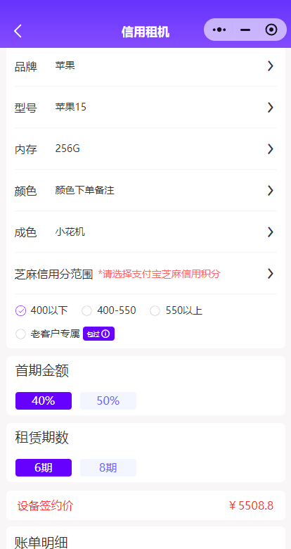Select the 8期 rental term button
Viewport: 291px width, 549px height.
(x=108, y=467)
